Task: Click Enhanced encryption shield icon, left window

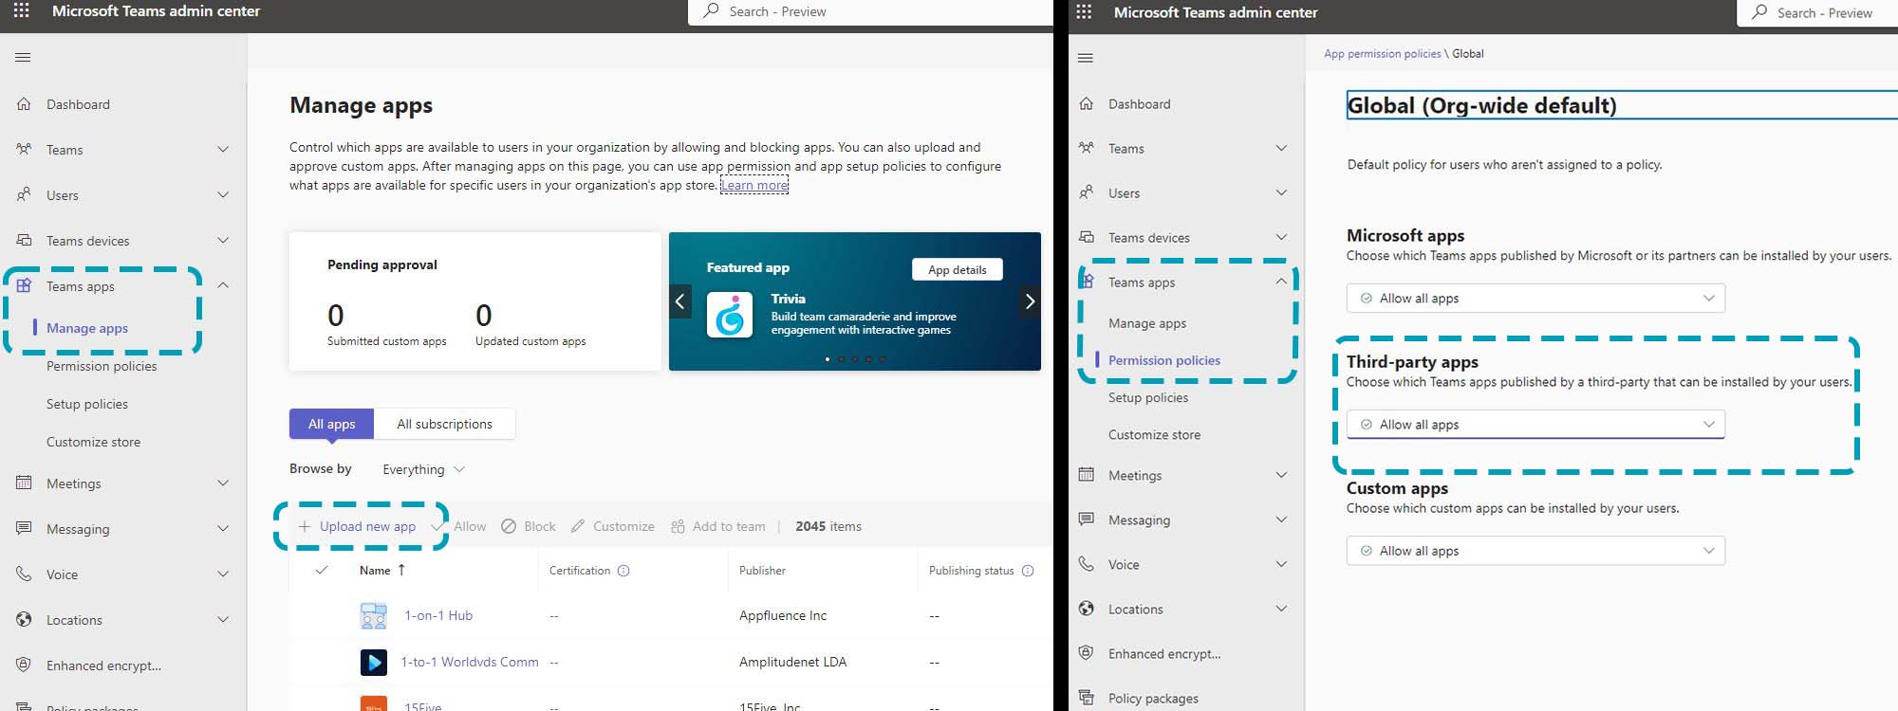Action: coord(24,665)
